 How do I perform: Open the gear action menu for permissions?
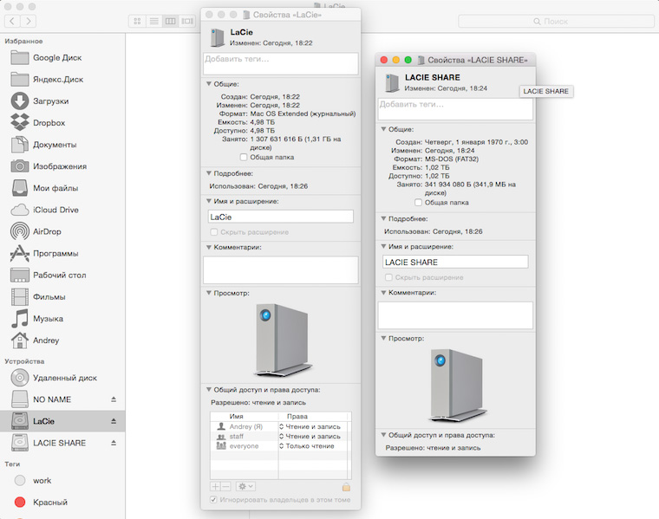click(x=245, y=487)
